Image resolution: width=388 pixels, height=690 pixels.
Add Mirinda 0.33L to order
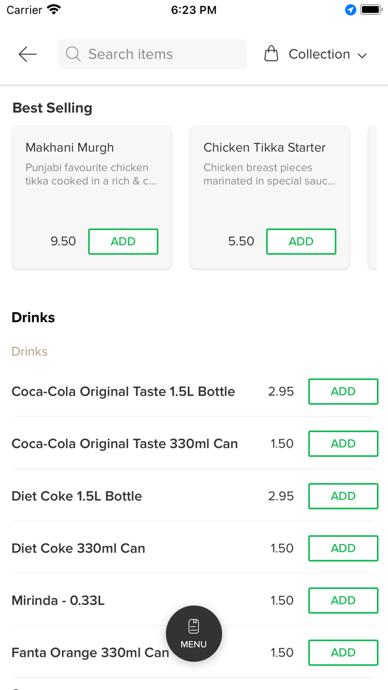[x=343, y=600]
